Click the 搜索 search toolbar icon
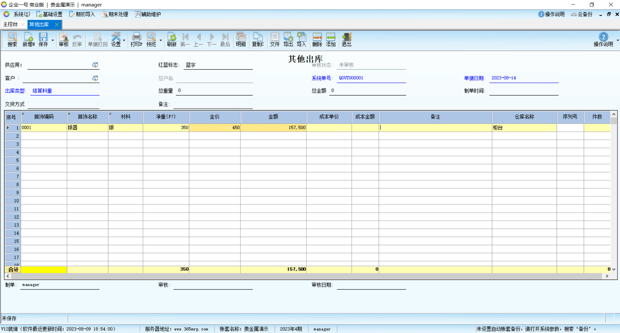620x333 pixels. 12,39
